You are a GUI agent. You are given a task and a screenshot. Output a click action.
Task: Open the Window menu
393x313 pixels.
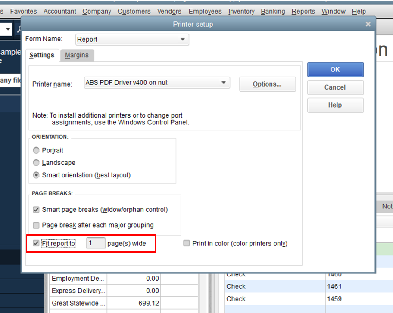click(x=334, y=11)
